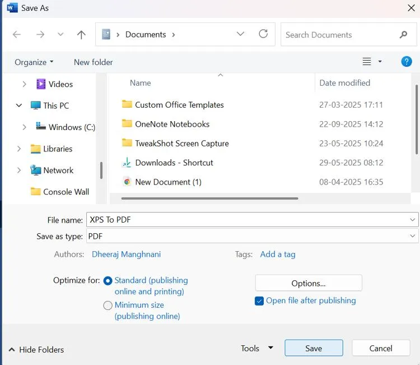This screenshot has width=420, height=365.
Task: Expand the Libraries tree node
Action: [x=19, y=149]
